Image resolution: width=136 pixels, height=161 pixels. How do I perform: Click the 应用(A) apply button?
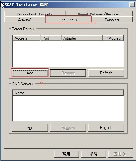point(121,154)
